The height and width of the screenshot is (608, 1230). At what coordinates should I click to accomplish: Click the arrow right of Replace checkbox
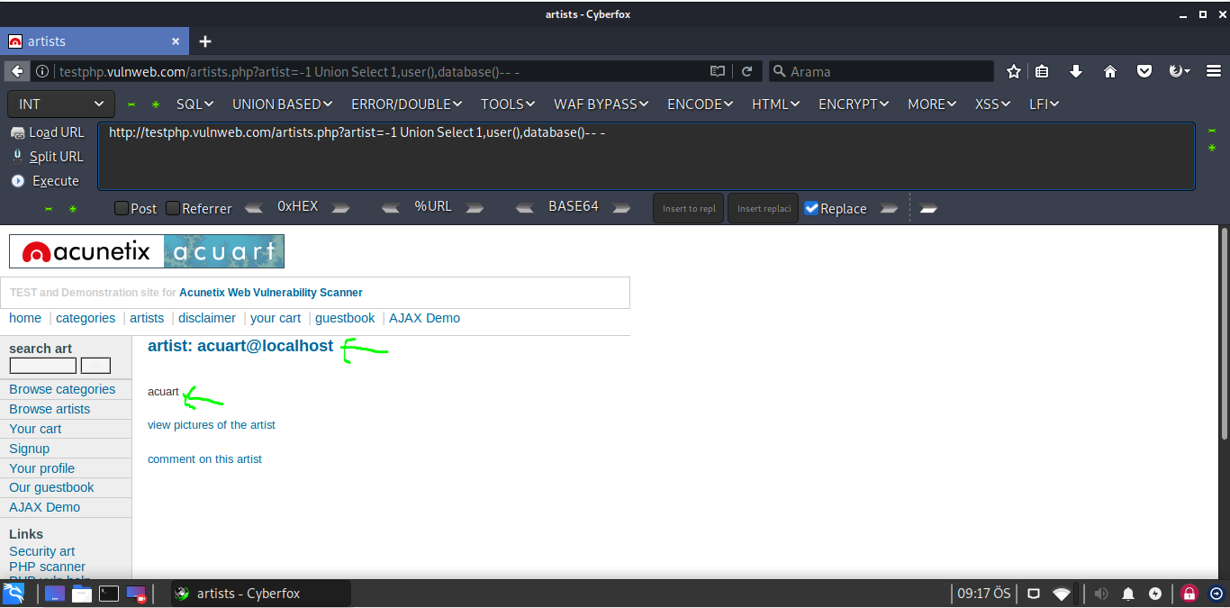coord(889,208)
